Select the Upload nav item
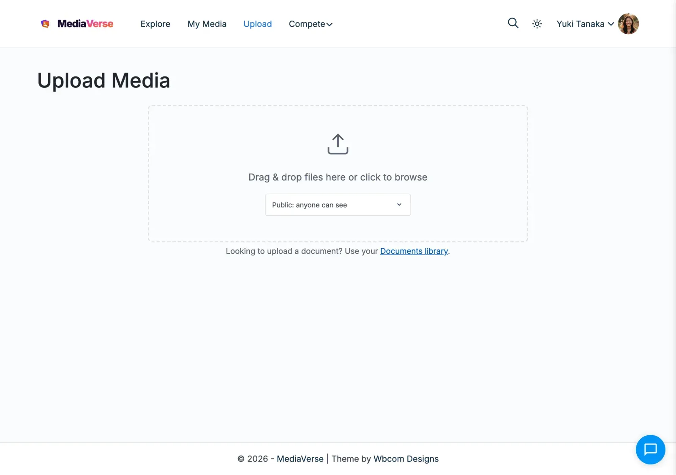676x475 pixels. click(258, 24)
